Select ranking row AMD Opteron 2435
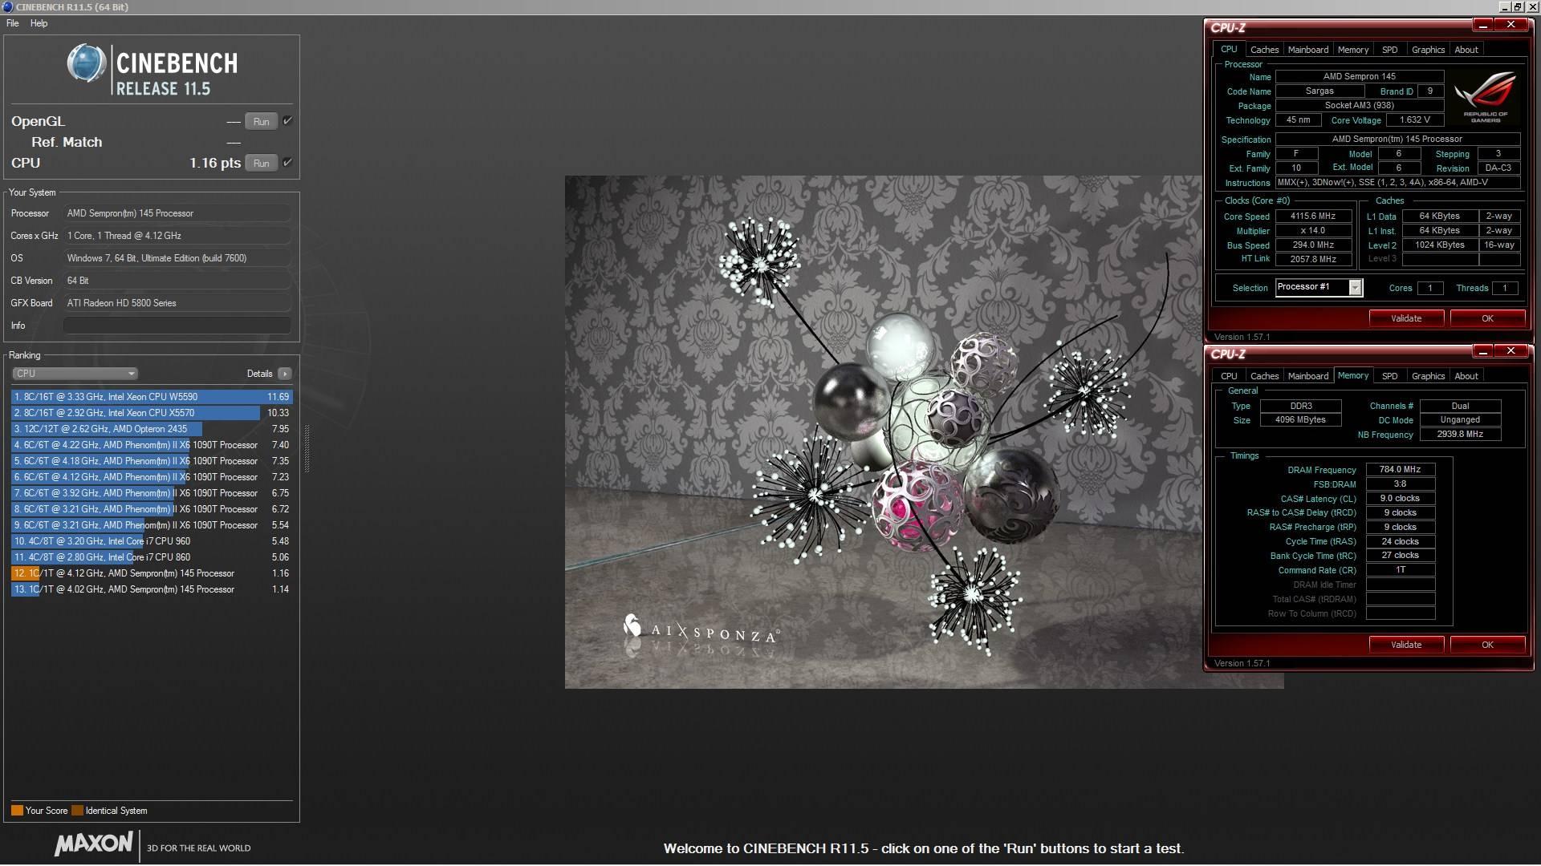Viewport: 1541px width, 866px height. [x=152, y=429]
